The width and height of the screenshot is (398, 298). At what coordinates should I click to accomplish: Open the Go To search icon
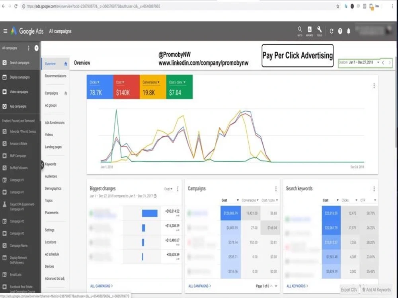tap(300, 31)
